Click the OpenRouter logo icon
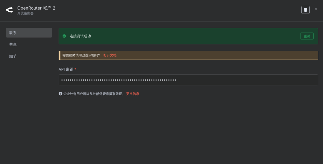 coord(9,10)
